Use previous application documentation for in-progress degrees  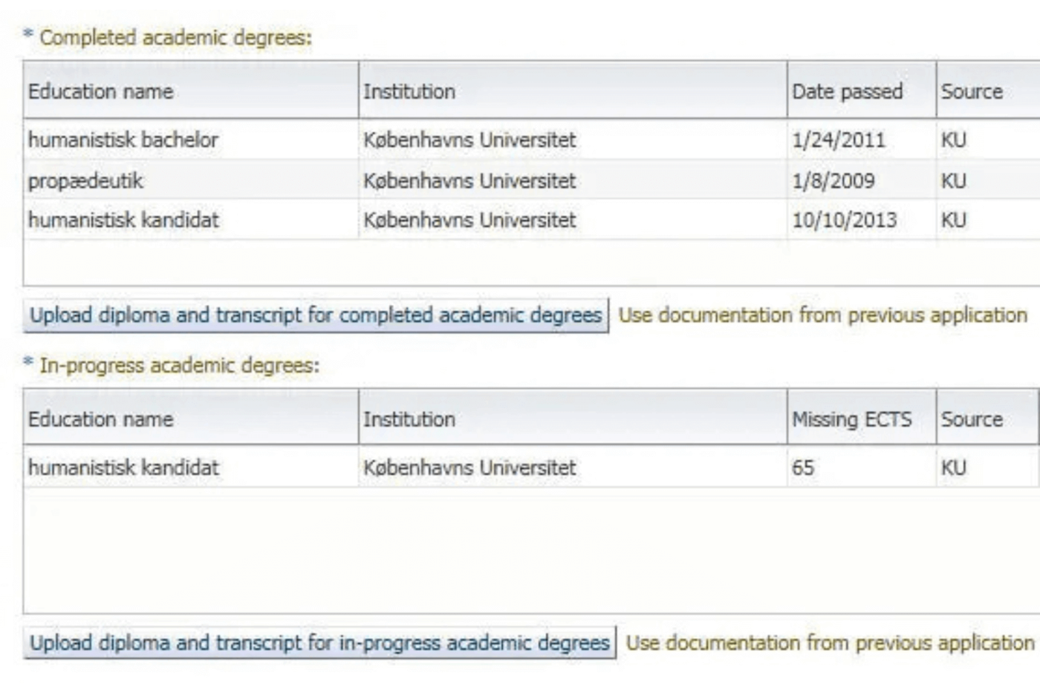click(x=831, y=643)
